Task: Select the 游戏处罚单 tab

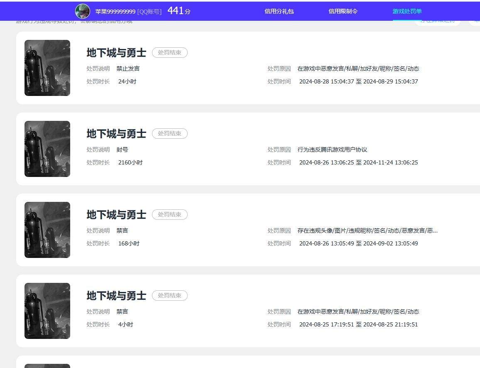Action: [407, 11]
